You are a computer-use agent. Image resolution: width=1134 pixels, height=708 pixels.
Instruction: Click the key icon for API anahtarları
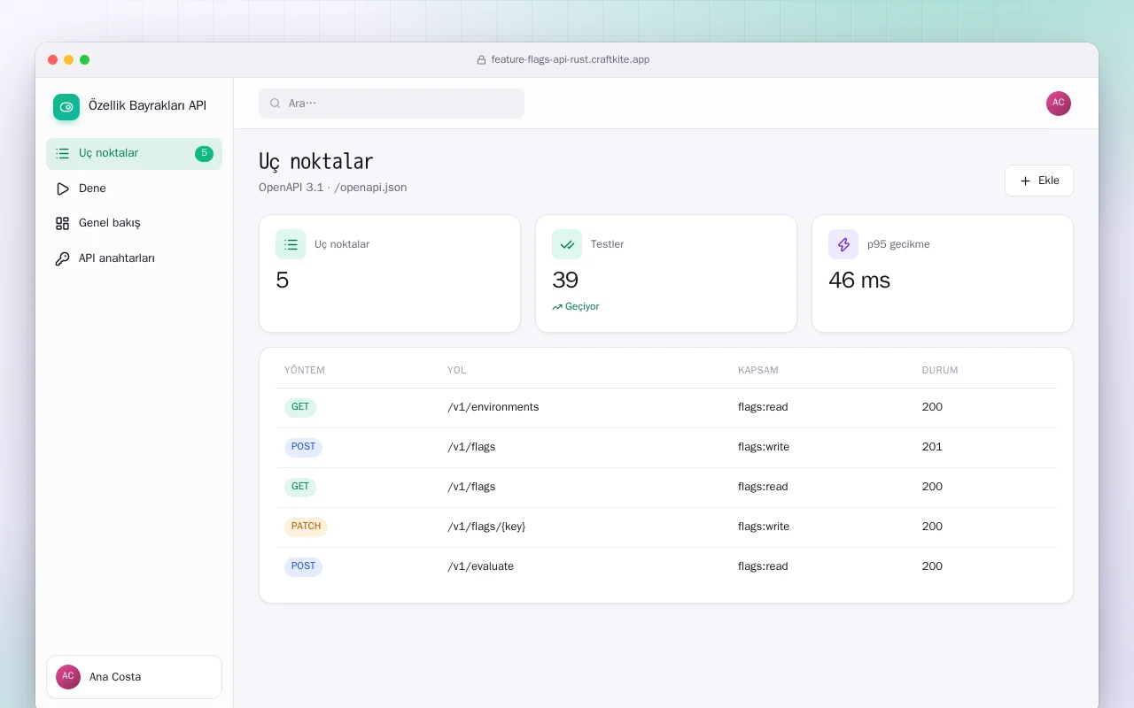coord(62,258)
